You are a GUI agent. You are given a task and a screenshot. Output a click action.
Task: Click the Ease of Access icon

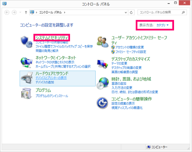coord(103,103)
